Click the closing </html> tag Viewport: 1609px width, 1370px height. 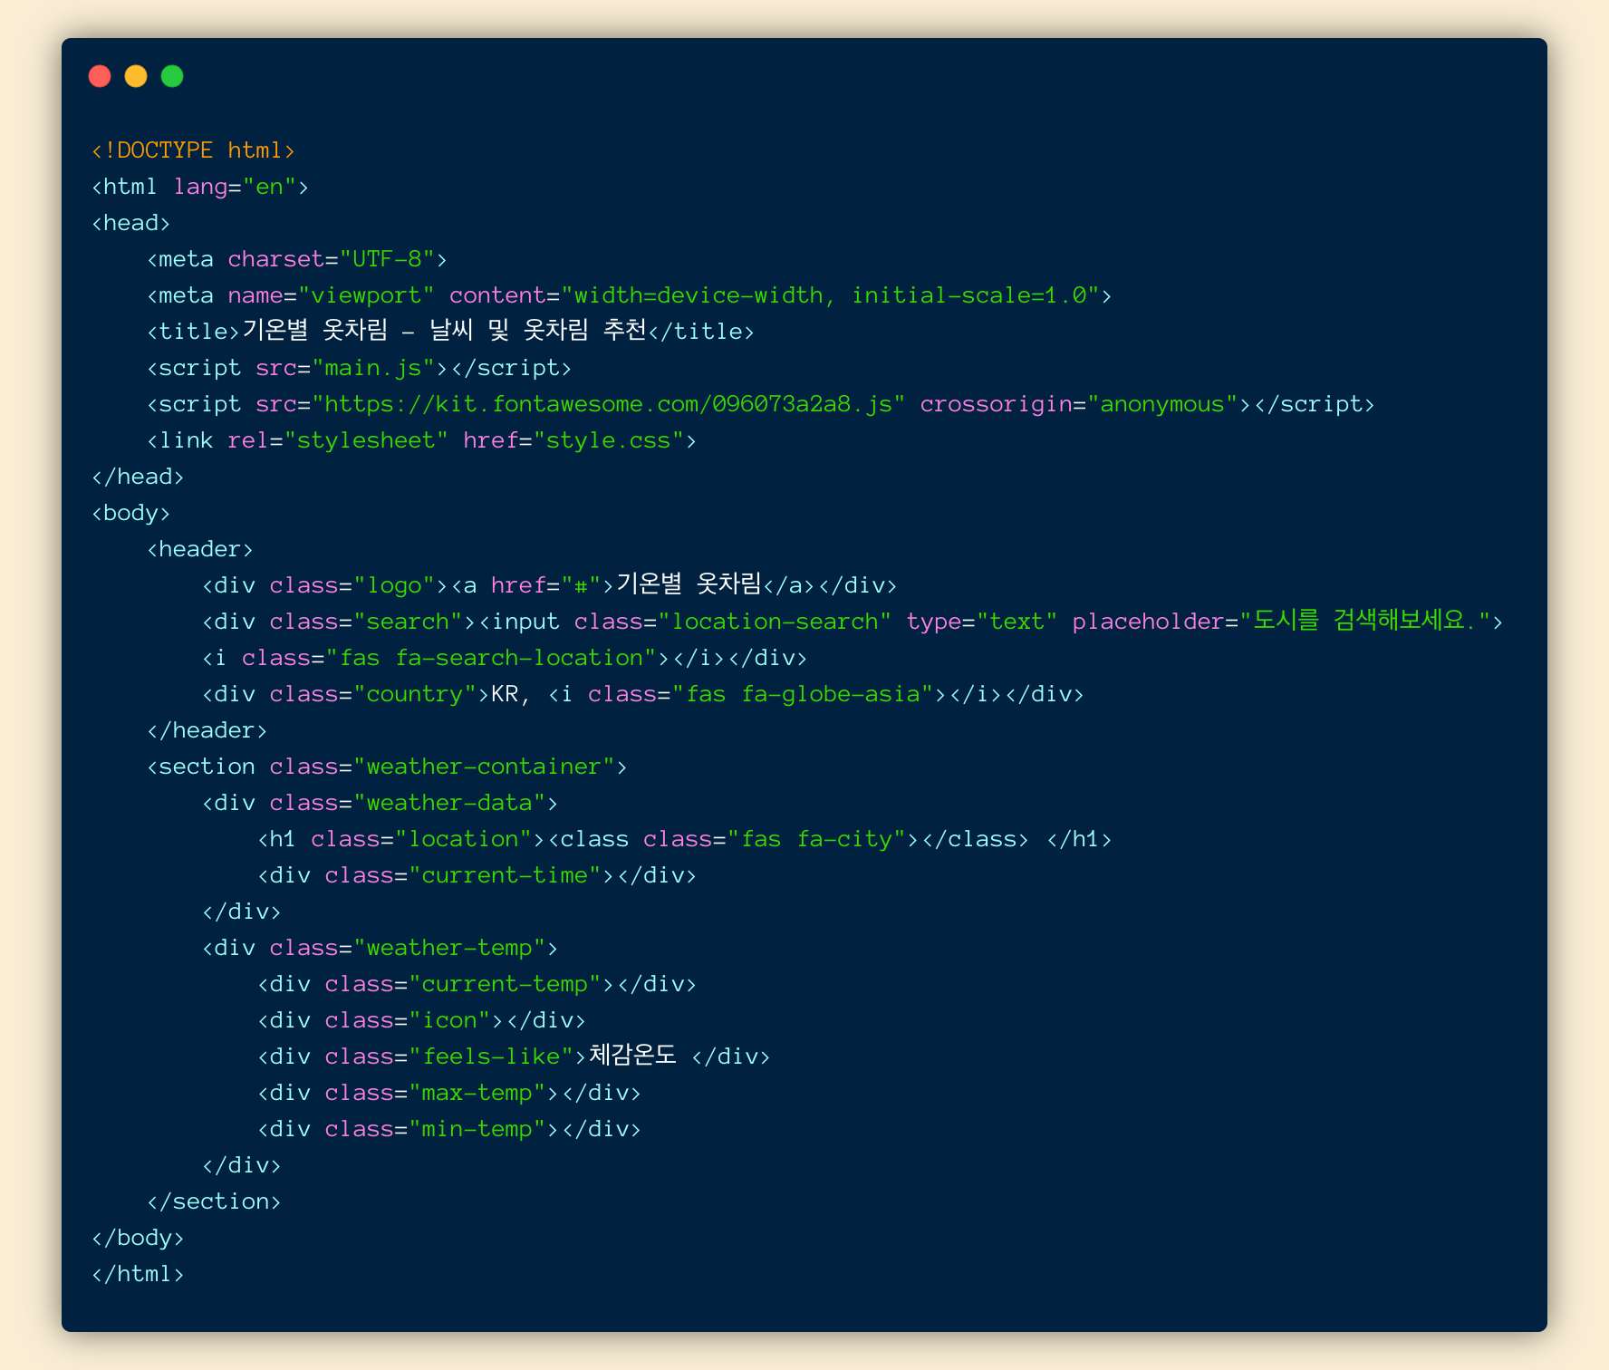pyautogui.click(x=138, y=1274)
